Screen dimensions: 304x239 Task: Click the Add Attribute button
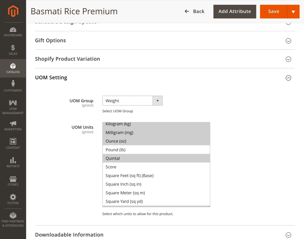(235, 11)
